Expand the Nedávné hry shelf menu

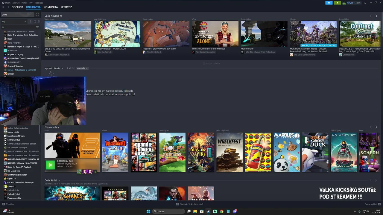[53, 127]
